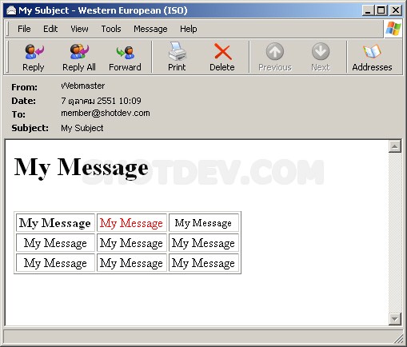Show the Help menu
Image resolution: width=407 pixels, height=347 pixels.
point(189,29)
